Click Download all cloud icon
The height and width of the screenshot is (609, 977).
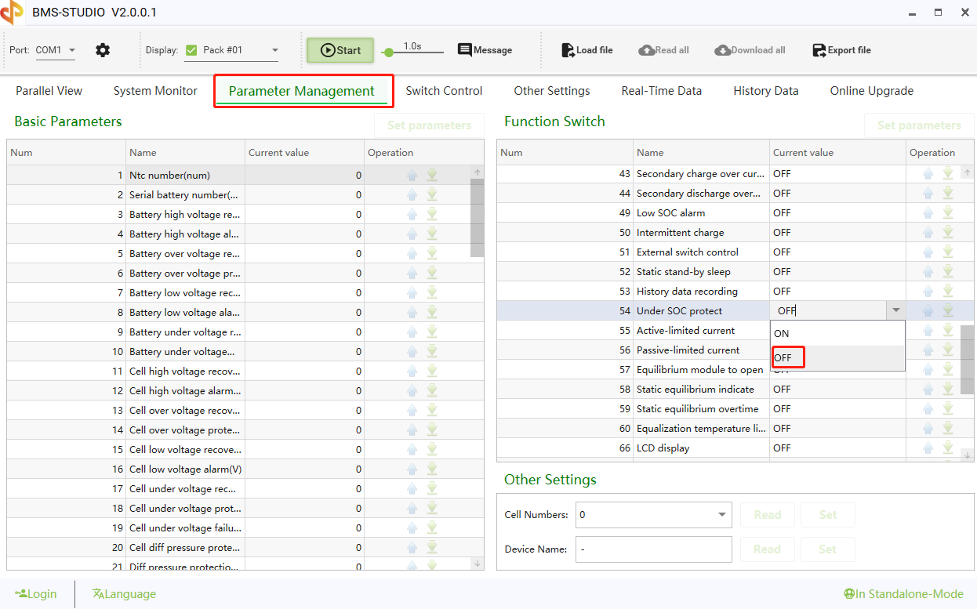point(750,50)
